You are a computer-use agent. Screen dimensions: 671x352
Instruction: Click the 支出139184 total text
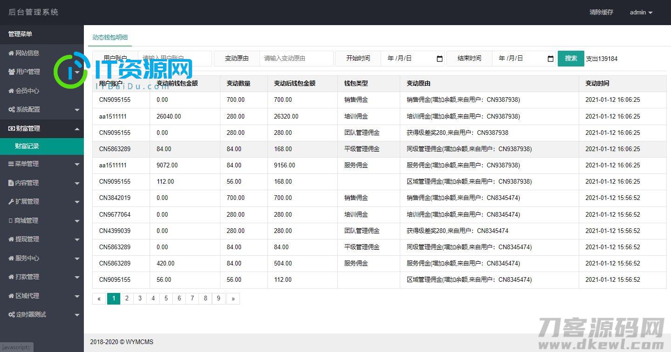click(602, 59)
